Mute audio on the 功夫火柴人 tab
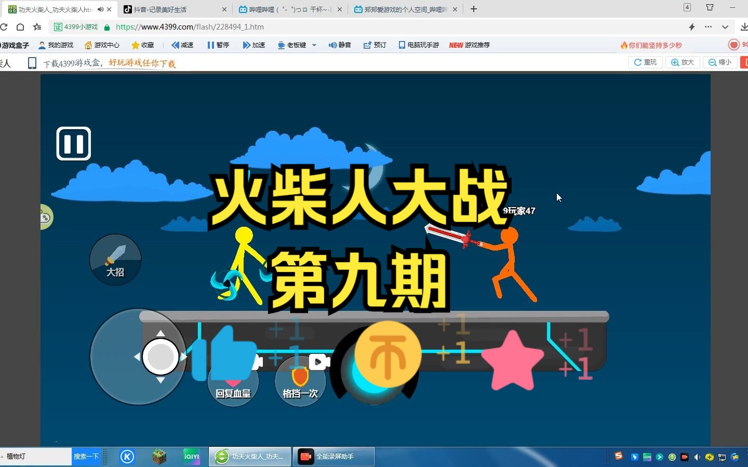The image size is (748, 467). (x=100, y=9)
